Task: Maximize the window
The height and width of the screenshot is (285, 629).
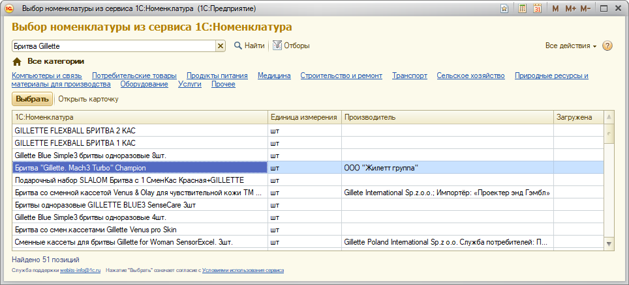Action: coord(604,8)
